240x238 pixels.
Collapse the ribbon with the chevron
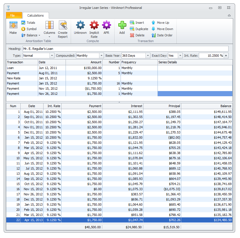229,15
